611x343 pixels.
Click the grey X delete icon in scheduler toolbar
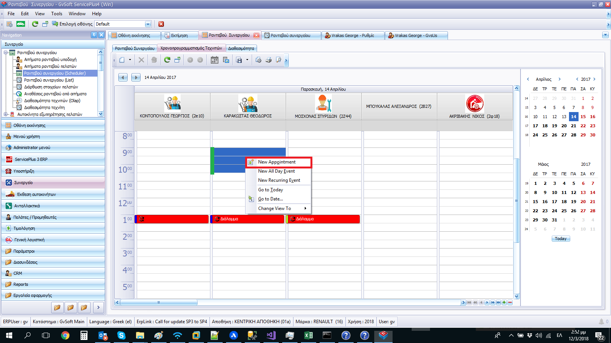click(141, 60)
